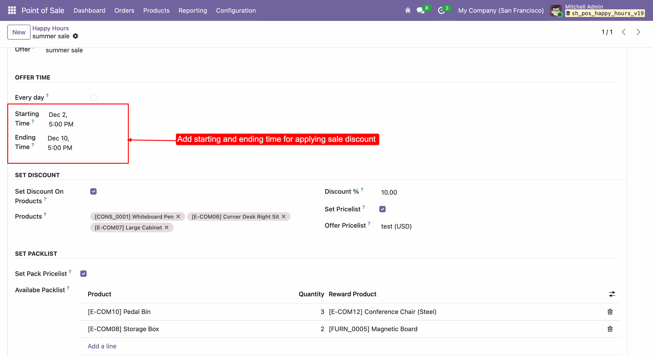
Task: Click quantity 2 in Storage Box row
Action: pos(322,329)
